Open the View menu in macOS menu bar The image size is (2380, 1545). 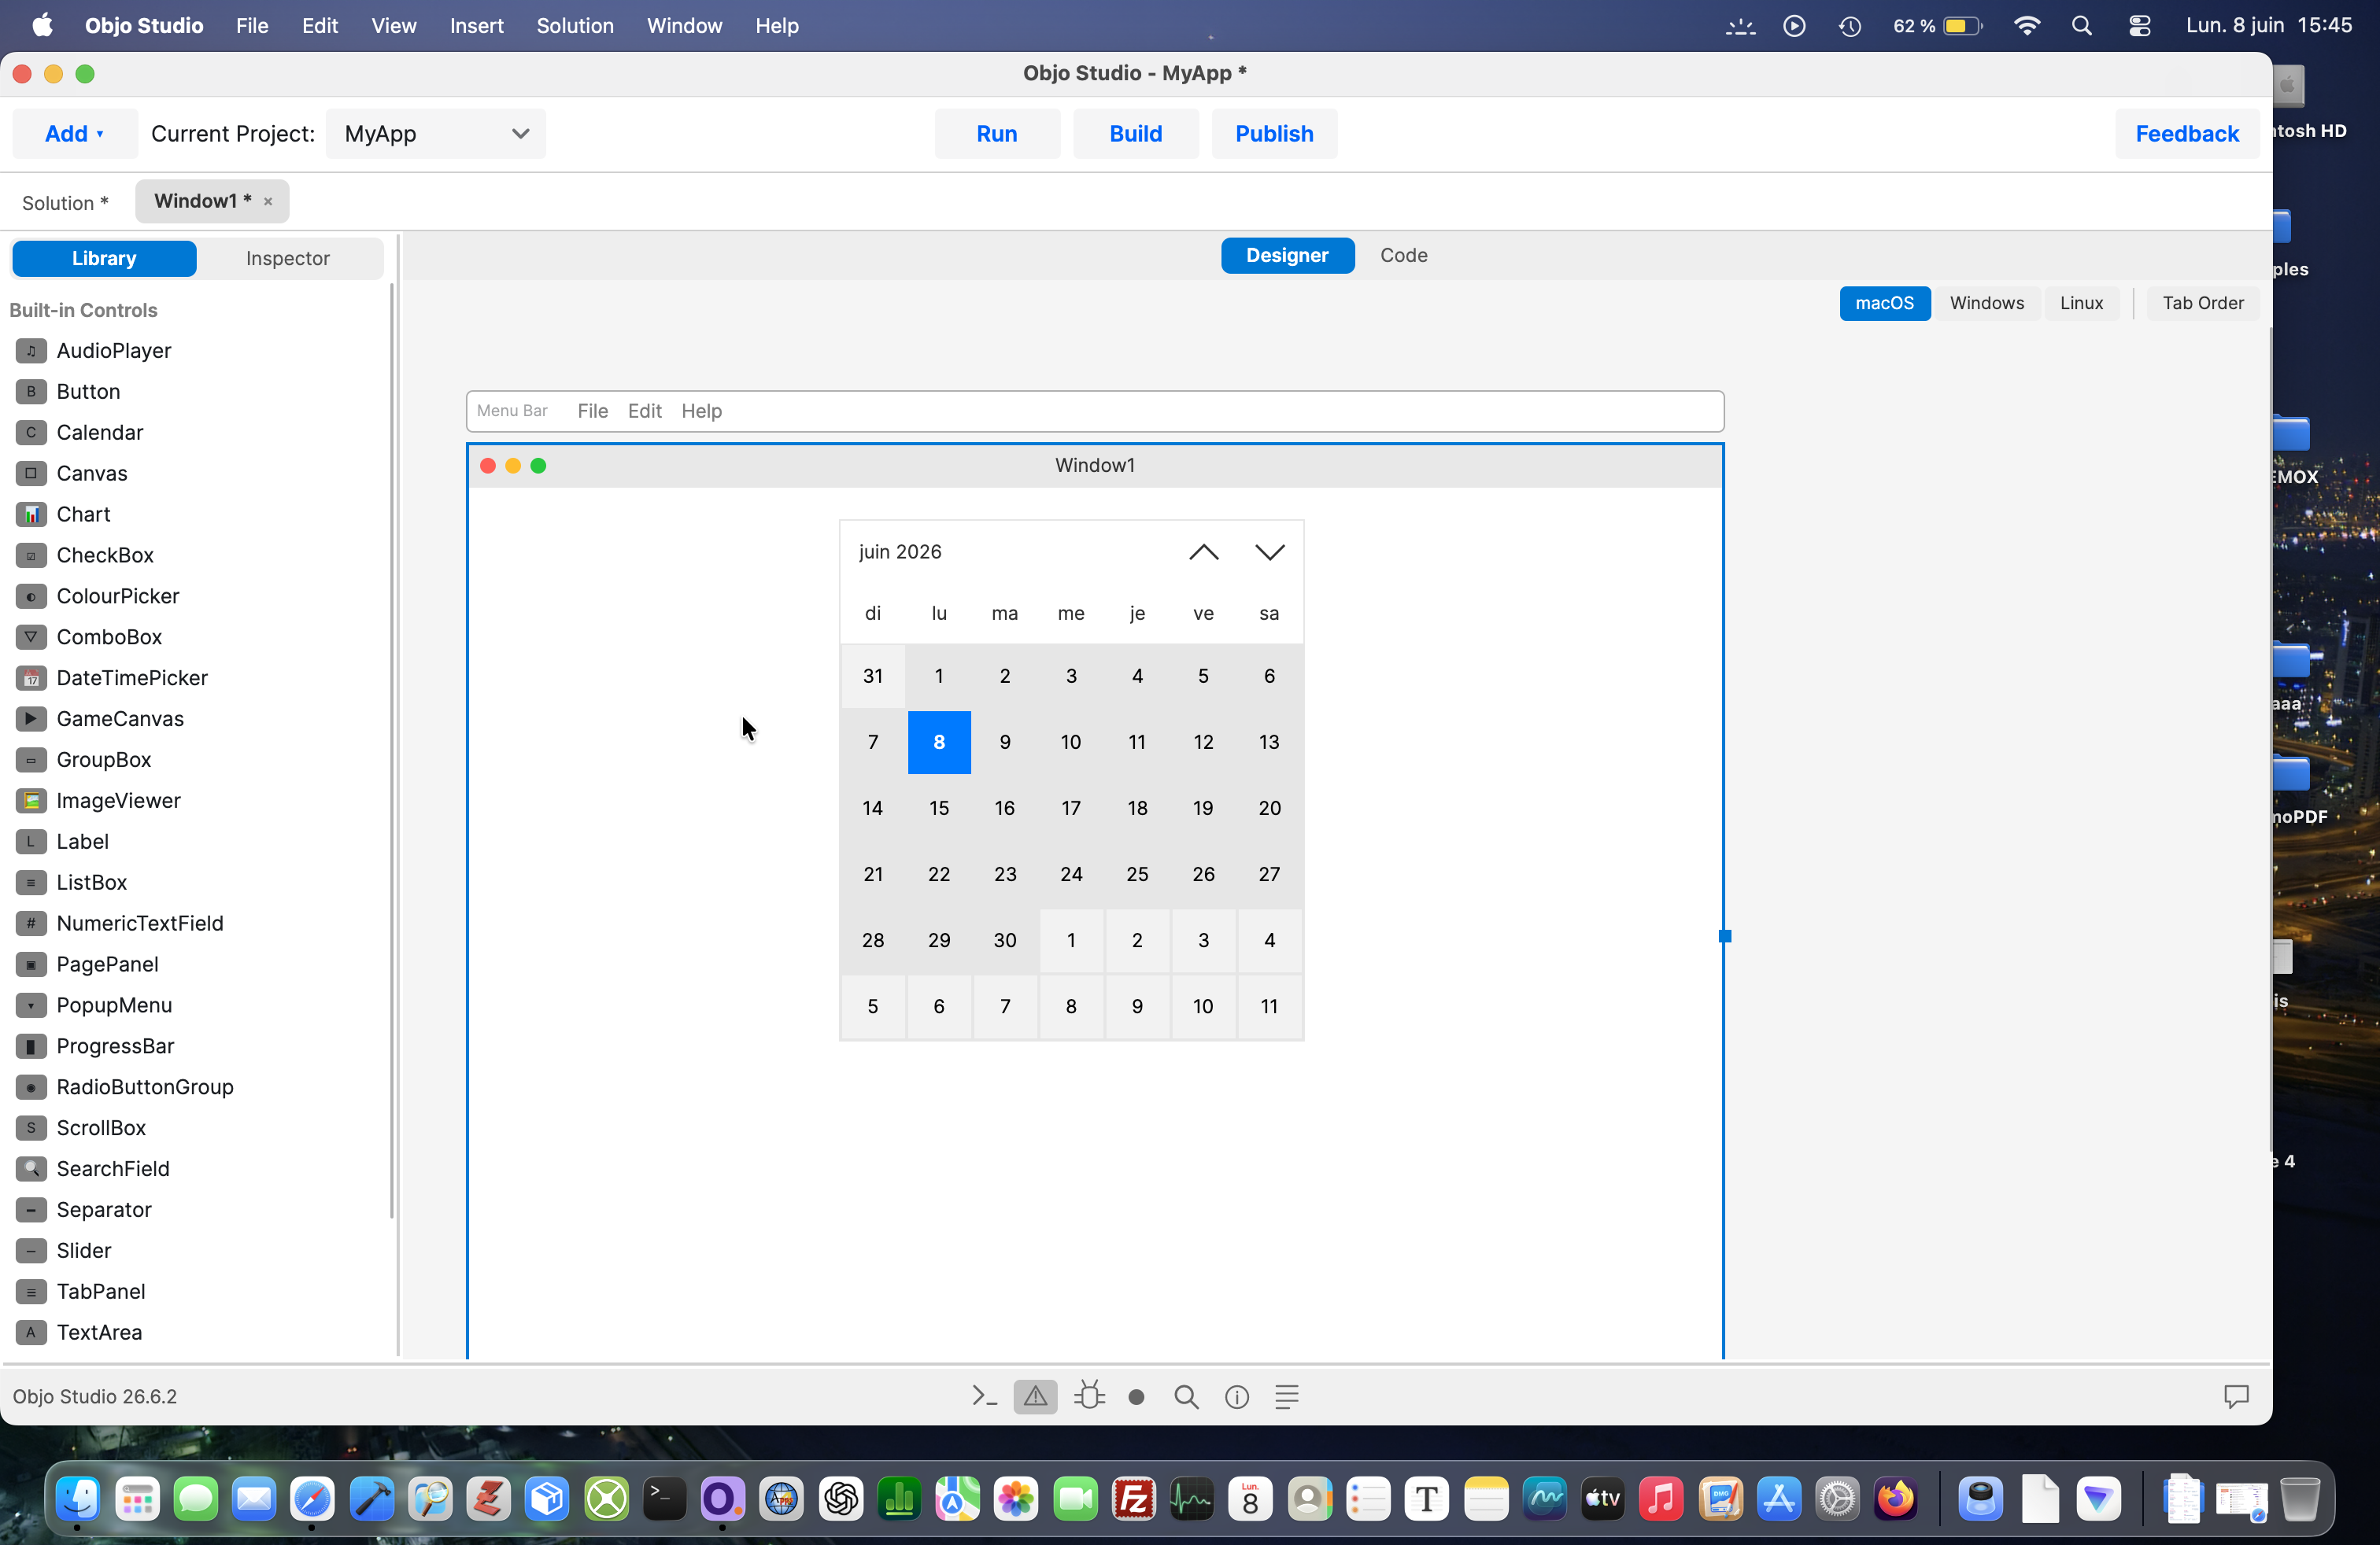tap(394, 26)
